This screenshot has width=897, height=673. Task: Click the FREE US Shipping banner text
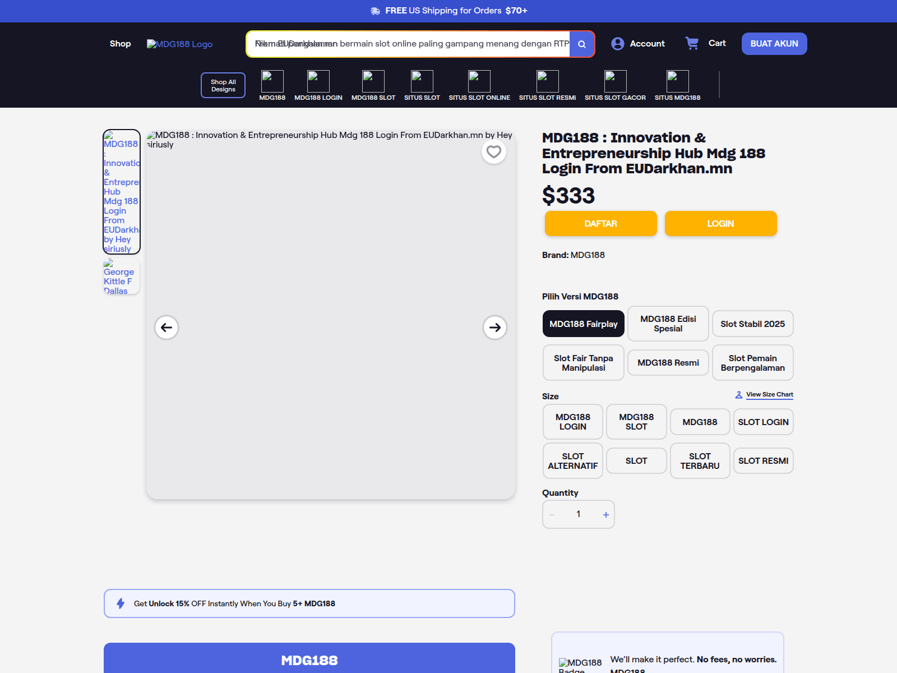coord(456,11)
